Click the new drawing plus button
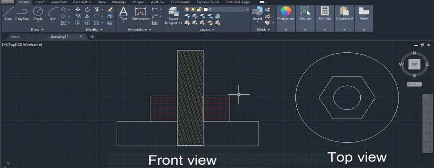This screenshot has height=168, width=434. [x=92, y=36]
